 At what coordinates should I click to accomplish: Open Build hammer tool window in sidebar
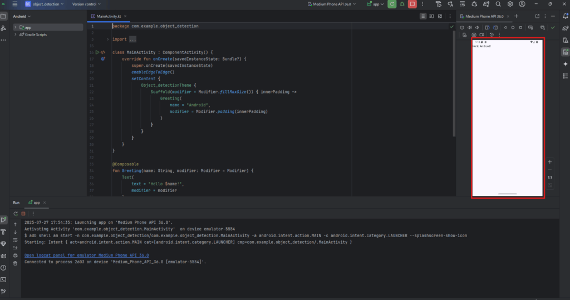coord(4,232)
